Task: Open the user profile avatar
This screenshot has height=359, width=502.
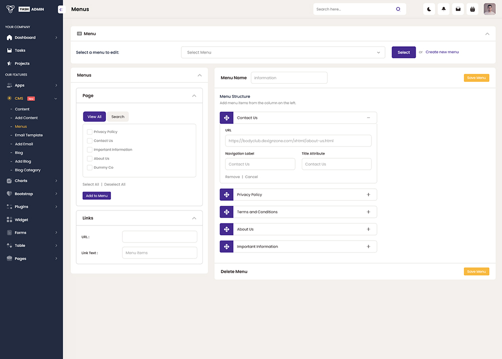Action: 489,9
